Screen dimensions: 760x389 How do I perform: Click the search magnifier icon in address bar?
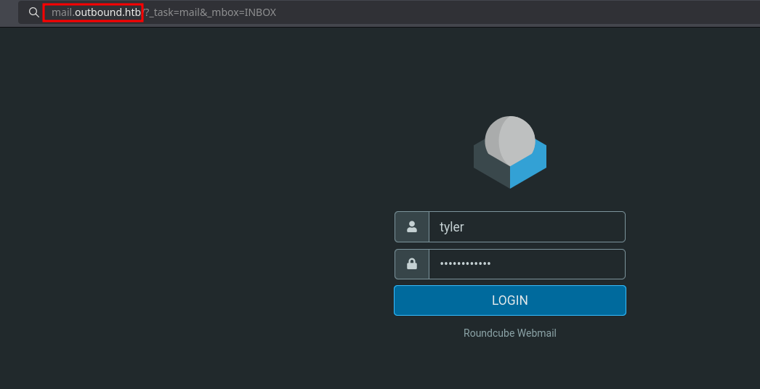tap(34, 12)
